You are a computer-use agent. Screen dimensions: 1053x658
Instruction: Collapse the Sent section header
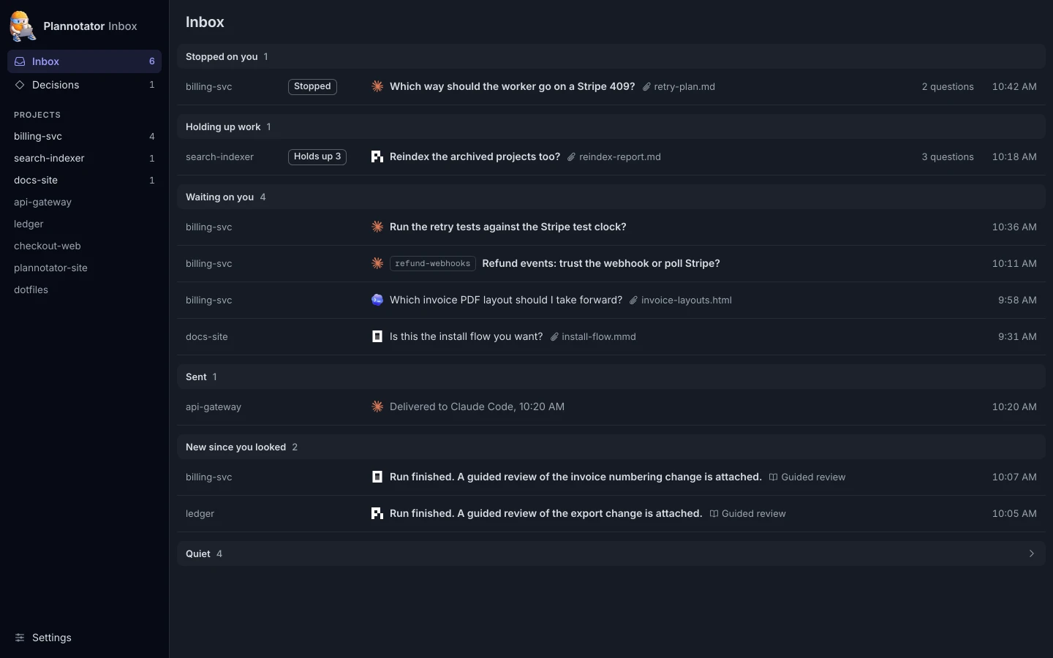click(611, 377)
